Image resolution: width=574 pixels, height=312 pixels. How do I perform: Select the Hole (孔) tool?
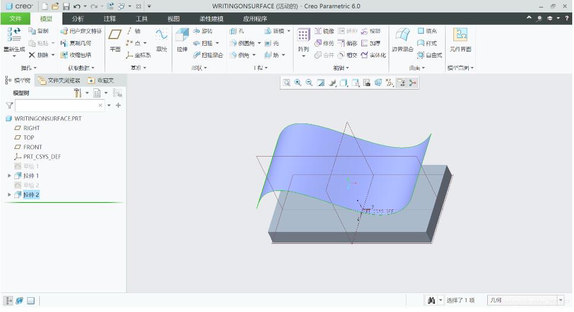tap(237, 31)
